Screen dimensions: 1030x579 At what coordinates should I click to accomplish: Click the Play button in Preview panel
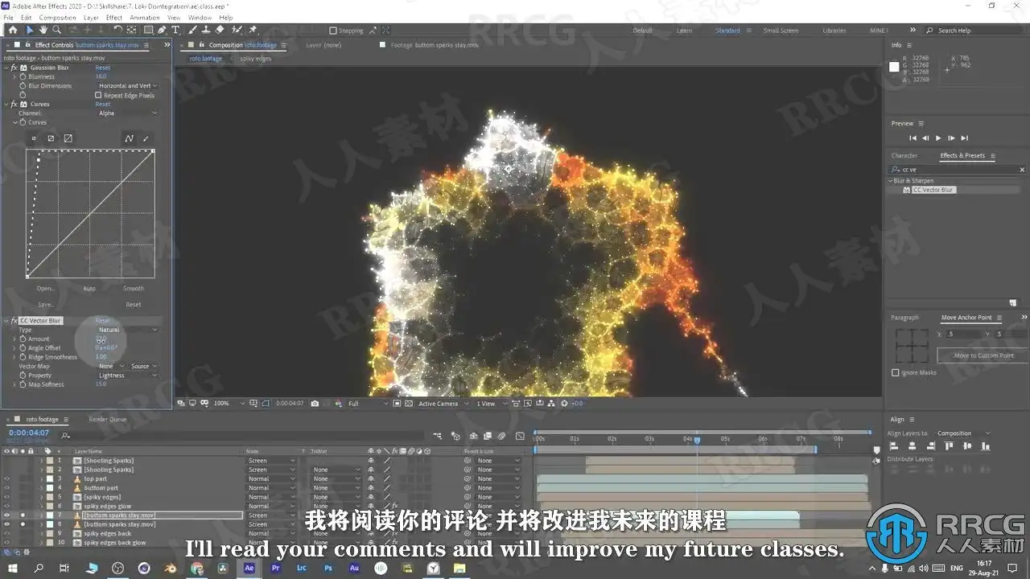pos(938,138)
